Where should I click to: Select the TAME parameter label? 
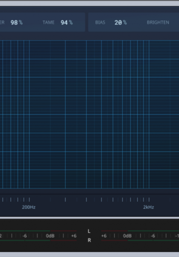[x=48, y=22]
